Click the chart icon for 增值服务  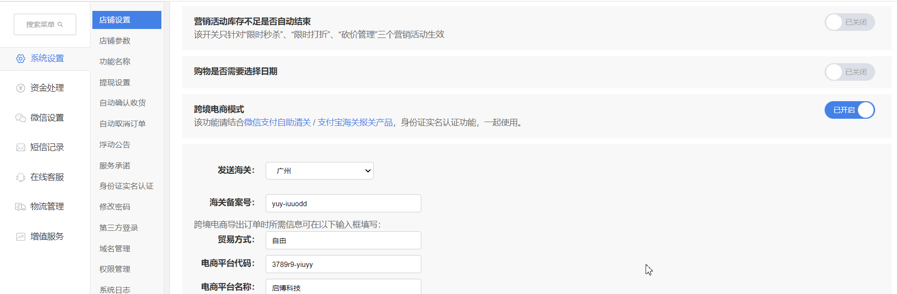click(20, 237)
